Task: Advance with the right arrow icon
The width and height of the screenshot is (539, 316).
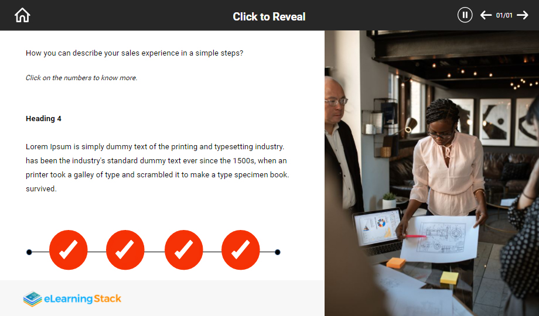Action: [523, 15]
